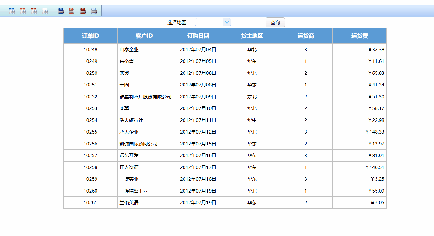Select freight cell ￥148.33
434x236 pixels.
pos(375,132)
